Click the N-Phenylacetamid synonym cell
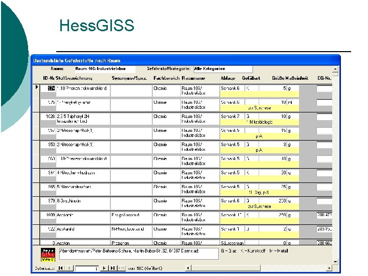 point(131,232)
